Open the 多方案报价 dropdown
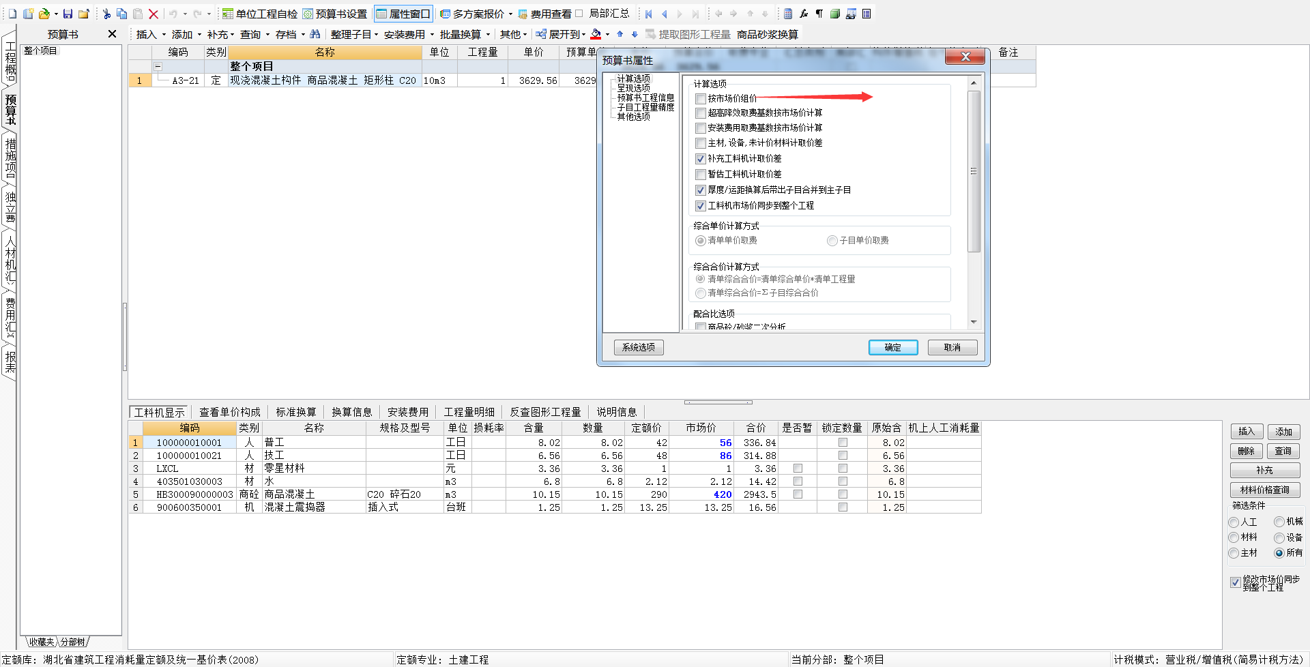 (476, 14)
